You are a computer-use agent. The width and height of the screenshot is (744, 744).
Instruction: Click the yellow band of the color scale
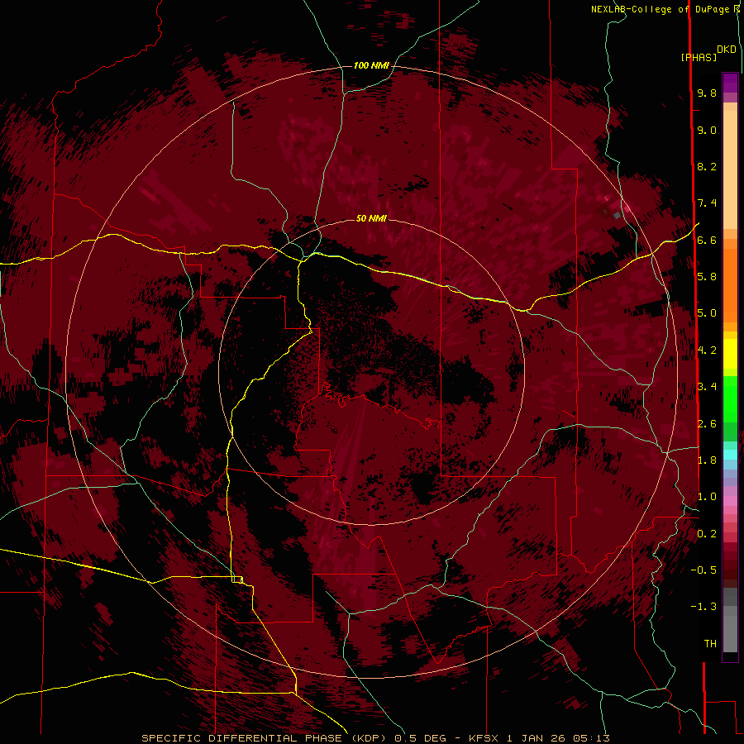[730, 354]
